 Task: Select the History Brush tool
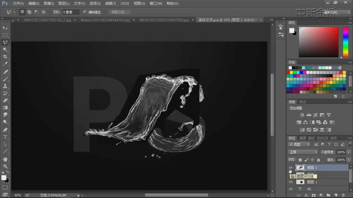click(x=5, y=93)
